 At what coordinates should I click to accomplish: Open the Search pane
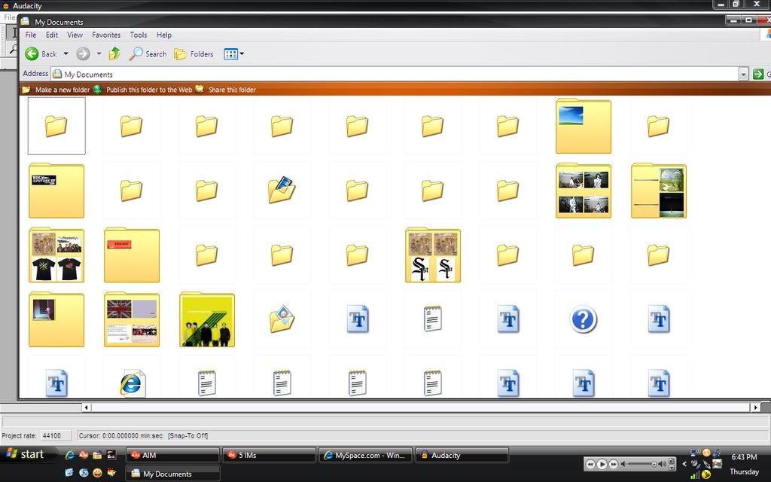click(148, 53)
